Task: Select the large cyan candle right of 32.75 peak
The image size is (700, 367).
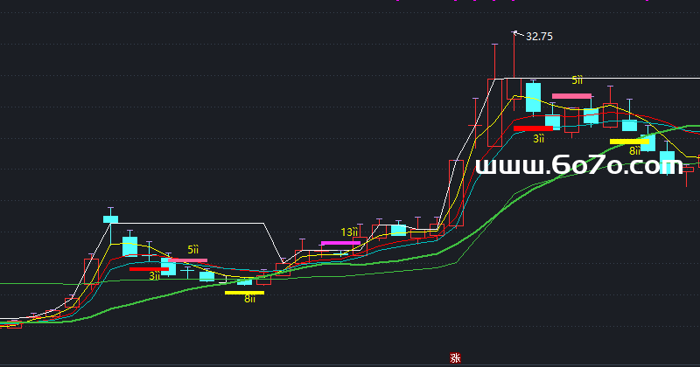Action: point(533,97)
